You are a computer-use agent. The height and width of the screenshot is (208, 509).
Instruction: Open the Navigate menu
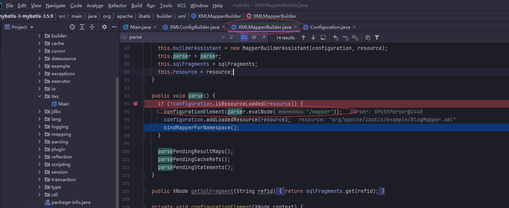(x=56, y=6)
